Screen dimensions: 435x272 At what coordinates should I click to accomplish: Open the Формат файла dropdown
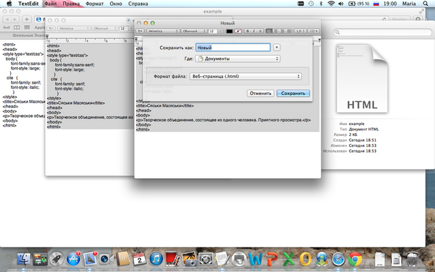tap(245, 76)
